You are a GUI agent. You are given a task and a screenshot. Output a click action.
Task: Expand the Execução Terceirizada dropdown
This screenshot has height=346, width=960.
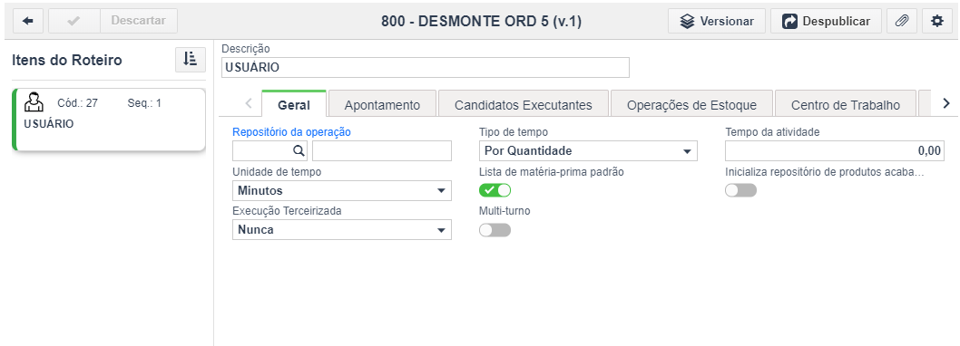[342, 230]
